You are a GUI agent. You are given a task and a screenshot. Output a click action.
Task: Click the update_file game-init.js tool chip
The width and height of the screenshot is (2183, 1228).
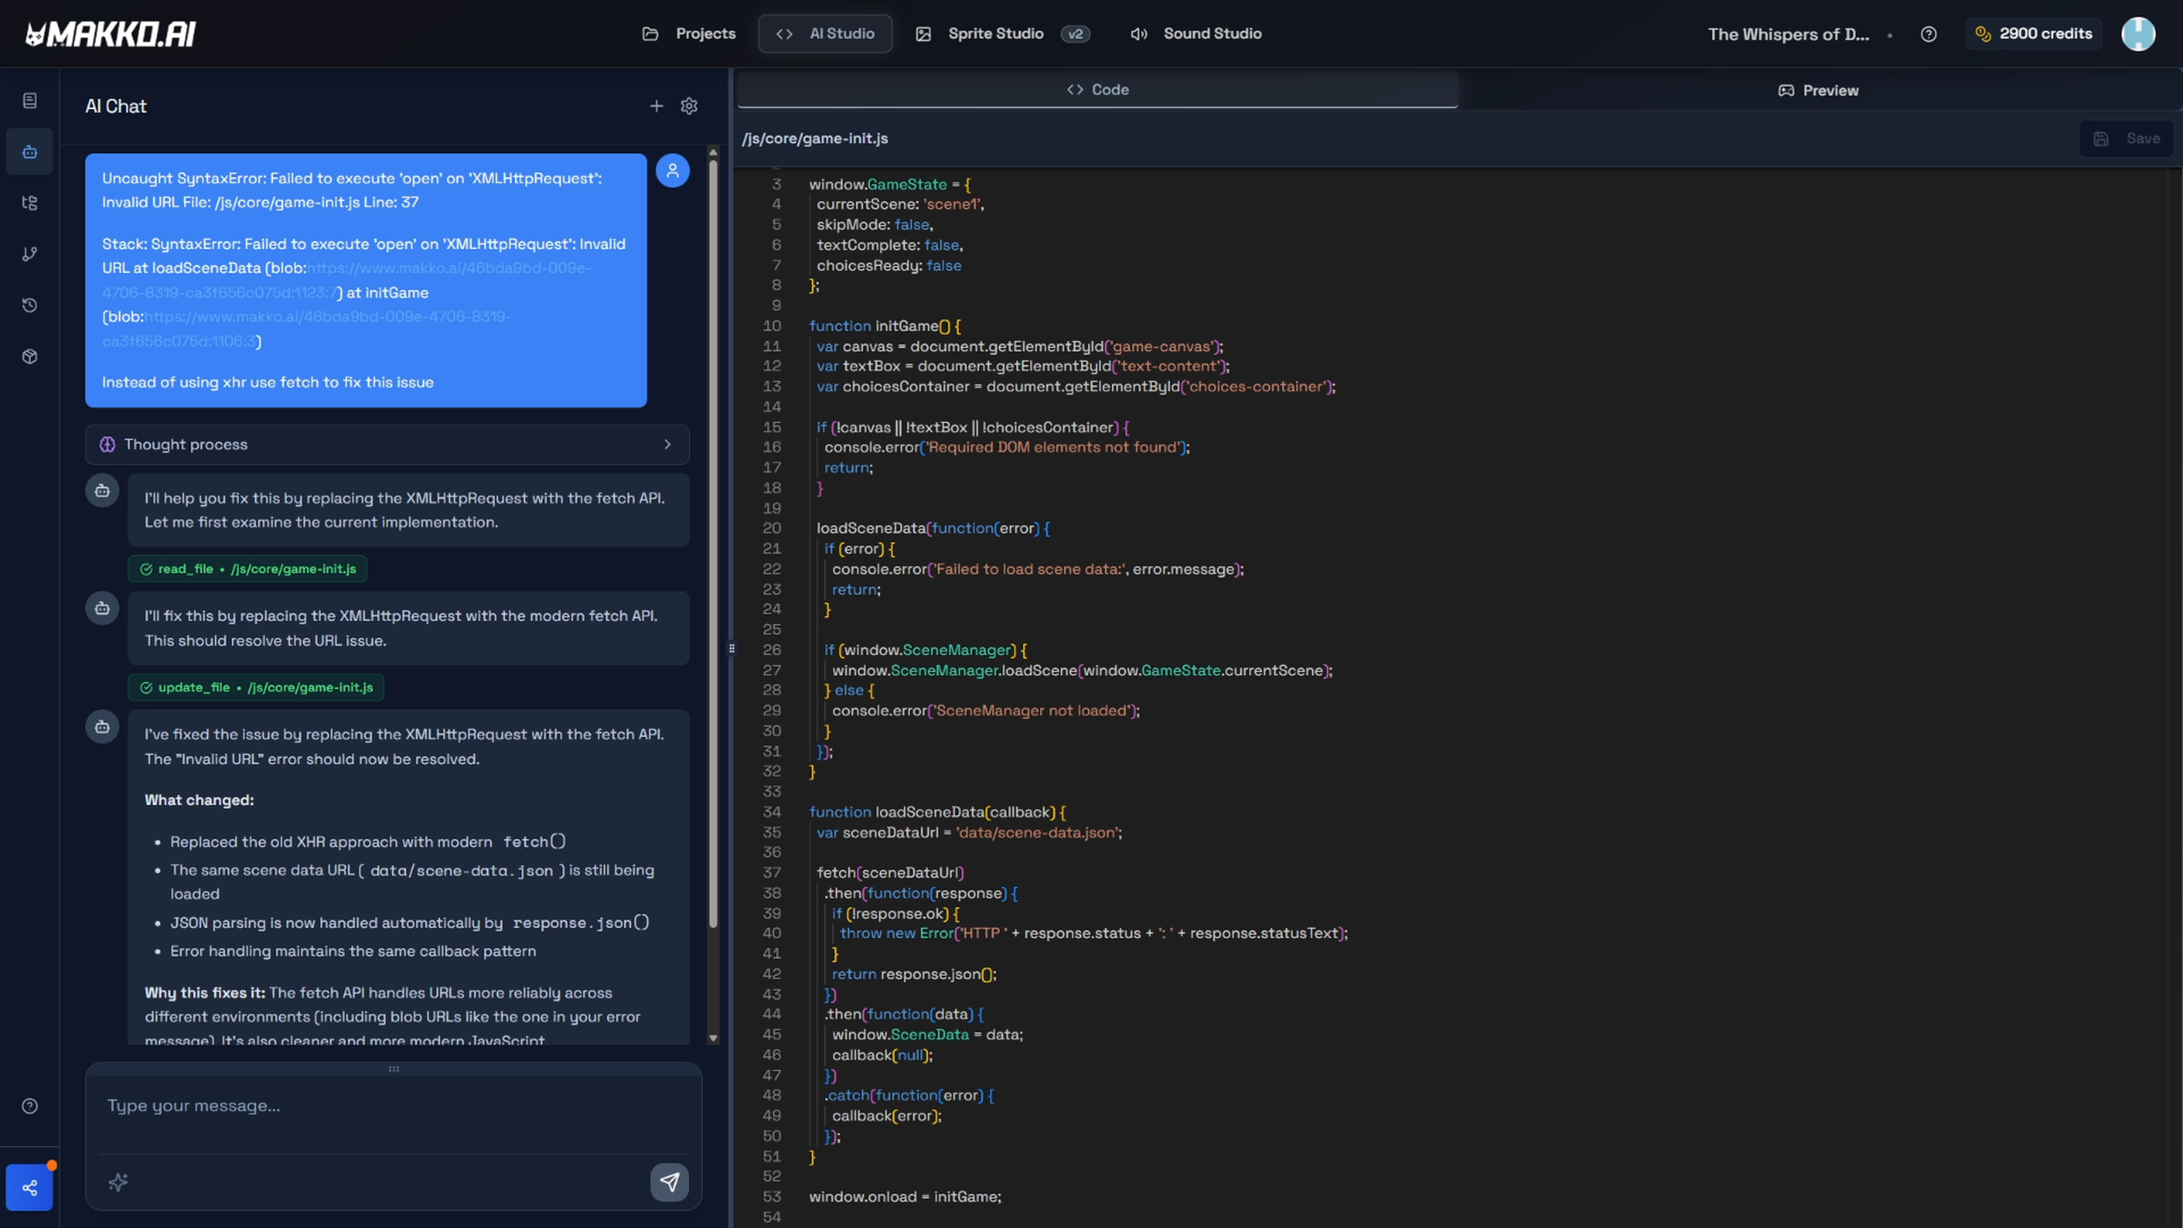(x=256, y=687)
